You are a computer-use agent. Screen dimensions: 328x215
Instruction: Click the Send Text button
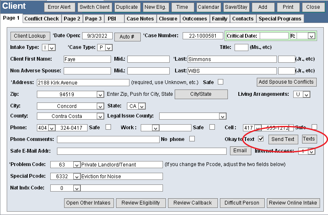(283, 139)
